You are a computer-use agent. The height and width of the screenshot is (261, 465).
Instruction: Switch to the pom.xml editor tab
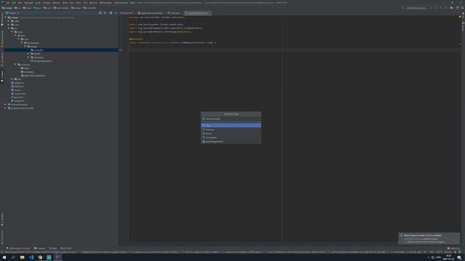pyautogui.click(x=127, y=13)
